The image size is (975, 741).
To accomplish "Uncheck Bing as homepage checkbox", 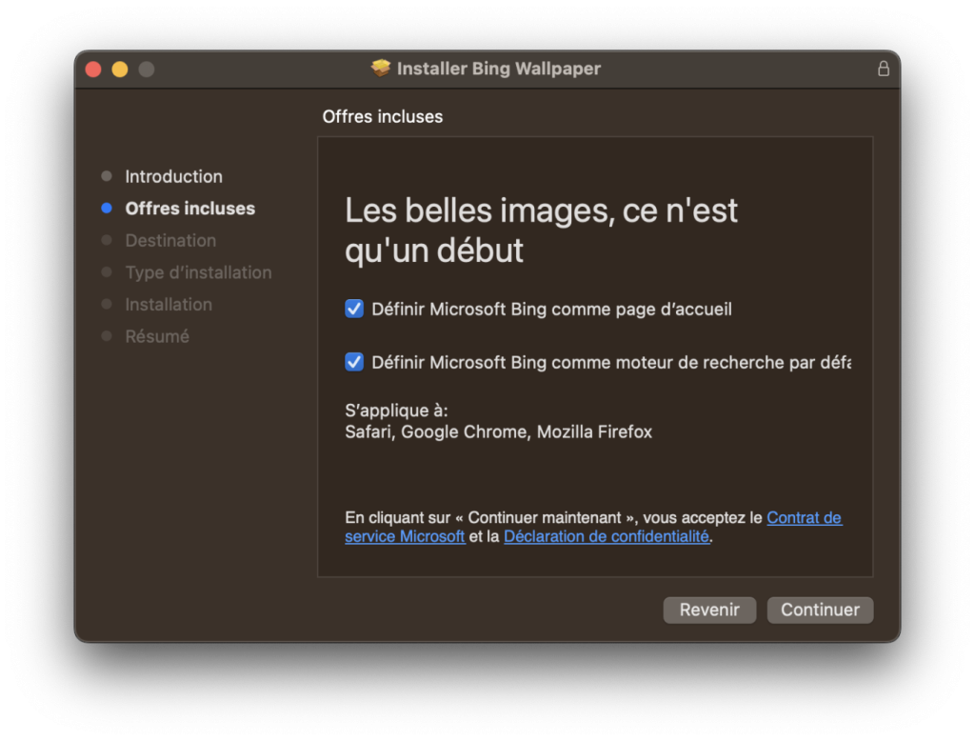I will pos(354,309).
